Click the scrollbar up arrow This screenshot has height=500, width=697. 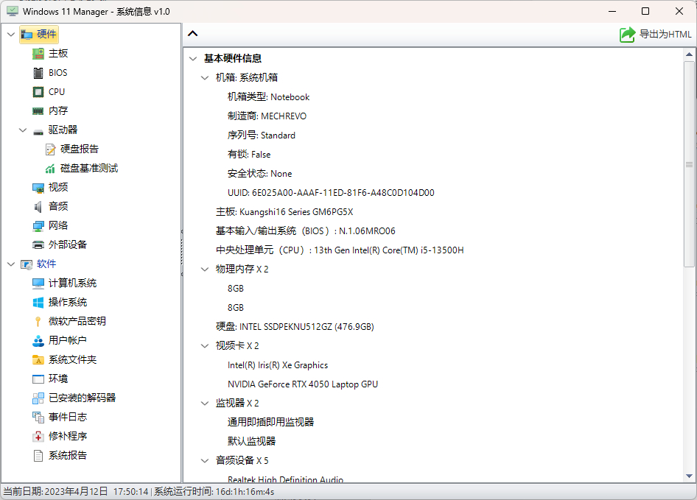click(689, 54)
